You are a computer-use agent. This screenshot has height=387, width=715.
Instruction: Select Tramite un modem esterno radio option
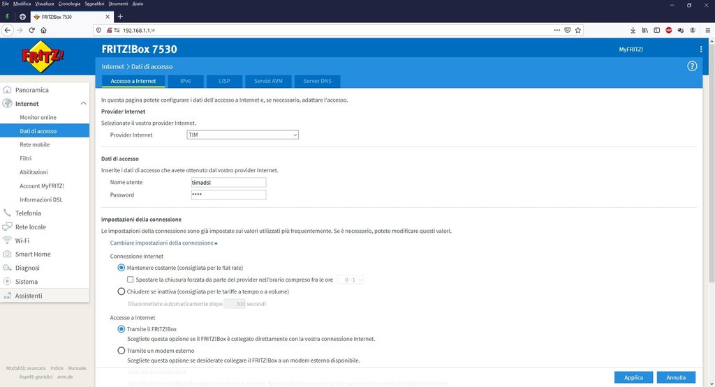point(121,351)
